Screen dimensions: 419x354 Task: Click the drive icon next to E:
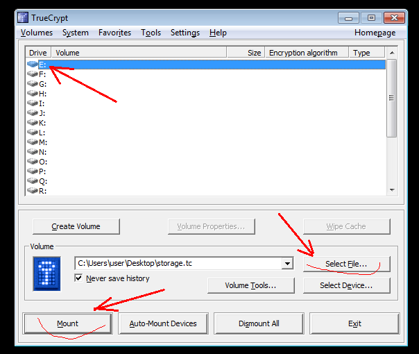coord(32,65)
